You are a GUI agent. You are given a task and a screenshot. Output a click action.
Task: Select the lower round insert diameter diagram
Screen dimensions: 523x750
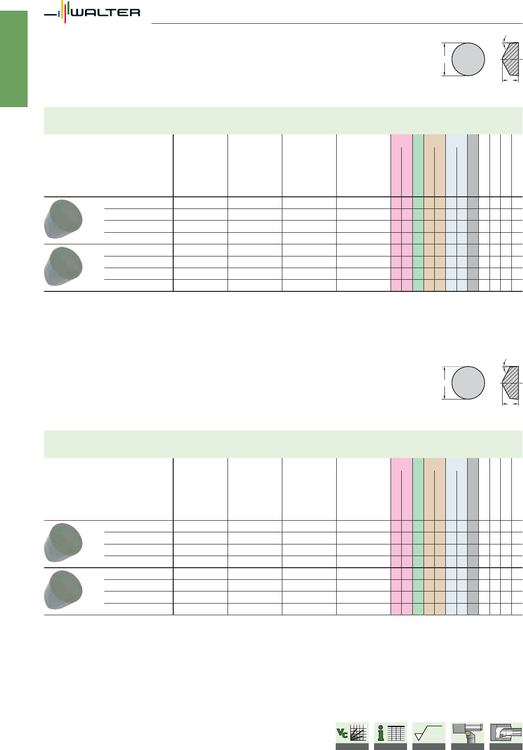[x=463, y=383]
